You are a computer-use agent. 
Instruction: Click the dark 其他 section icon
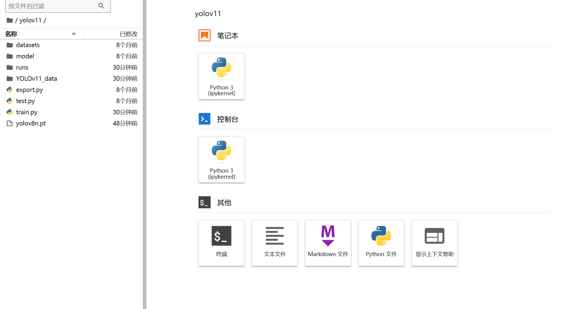(x=205, y=202)
